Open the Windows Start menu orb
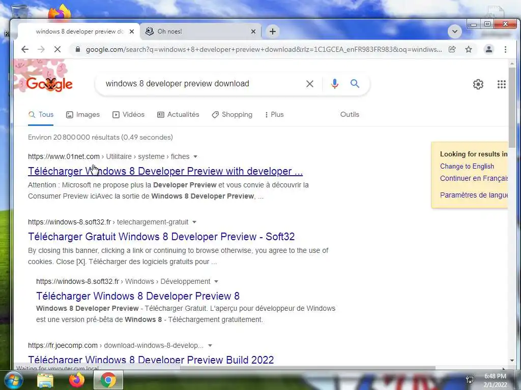The image size is (521, 390). (x=13, y=380)
